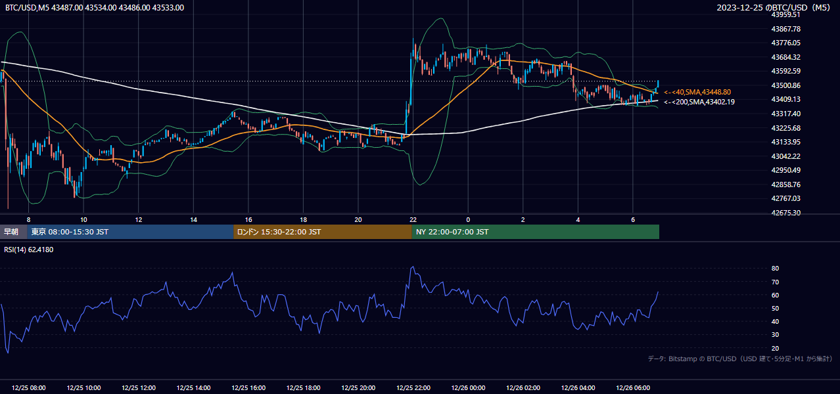Click the RSI axis level 80
840x394 pixels.
(775, 269)
